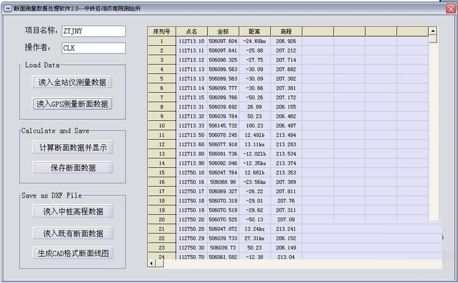Click elevation cell 206.926
The height and width of the screenshot is (283, 458).
286,41
